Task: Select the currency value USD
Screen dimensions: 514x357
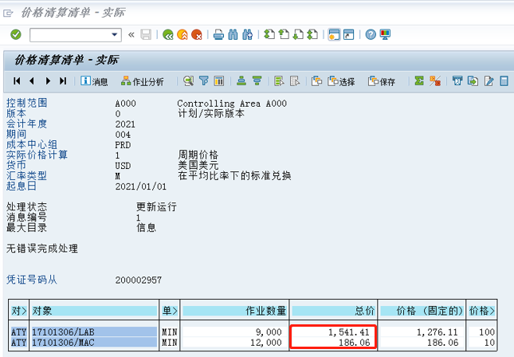Action: click(x=123, y=166)
